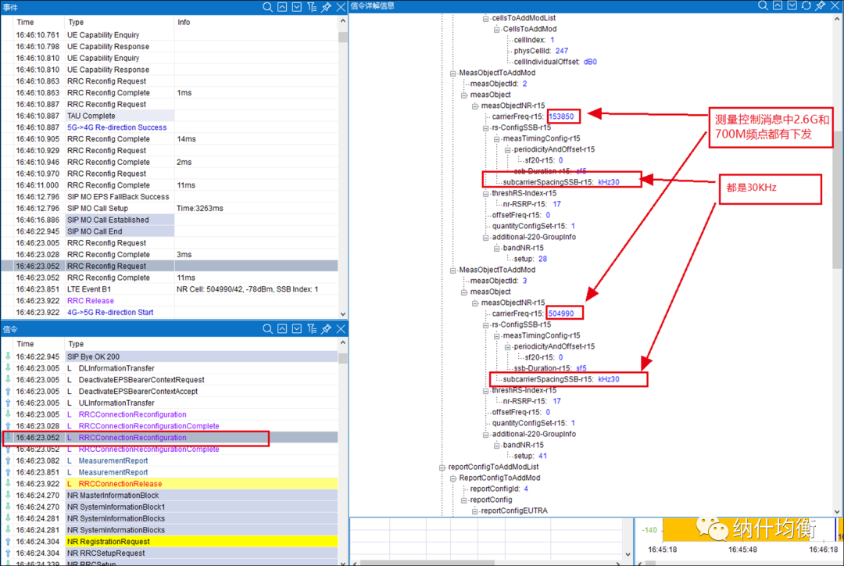Select carrierFreq-r15 value 504990

(x=561, y=313)
